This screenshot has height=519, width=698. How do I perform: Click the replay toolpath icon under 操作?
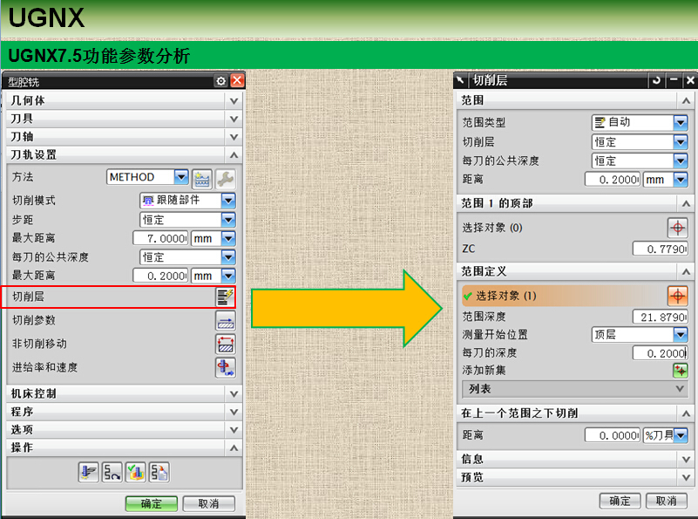click(x=112, y=472)
